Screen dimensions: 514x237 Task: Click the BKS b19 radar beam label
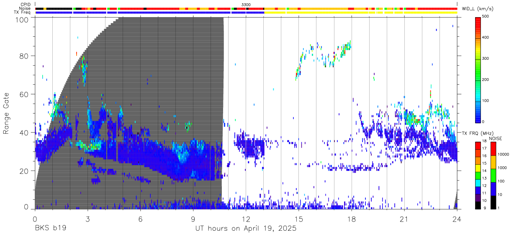coord(50,229)
